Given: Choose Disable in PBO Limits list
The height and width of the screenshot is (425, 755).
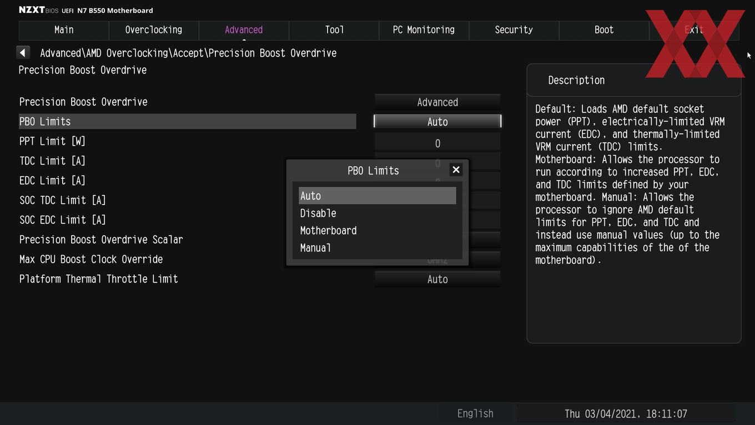Looking at the screenshot, I should [x=377, y=213].
